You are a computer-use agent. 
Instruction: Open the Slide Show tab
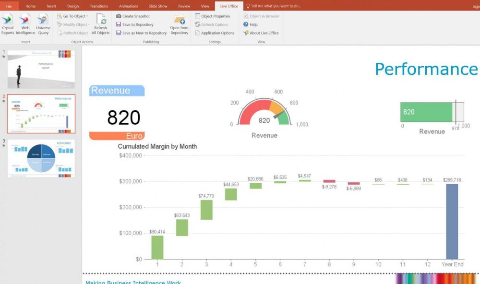(158, 6)
